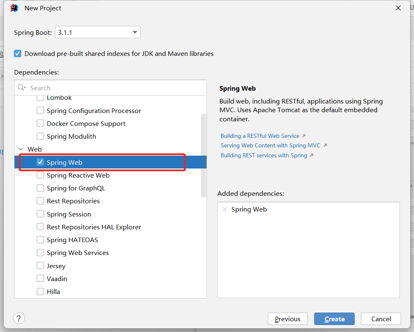Collapse the Web dependency category

[x=20, y=149]
